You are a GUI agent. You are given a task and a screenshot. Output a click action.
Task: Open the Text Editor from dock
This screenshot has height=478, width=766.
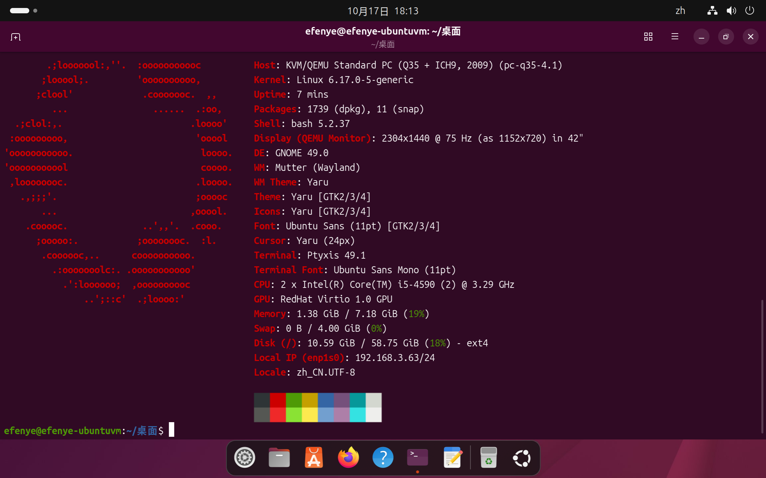[452, 457]
